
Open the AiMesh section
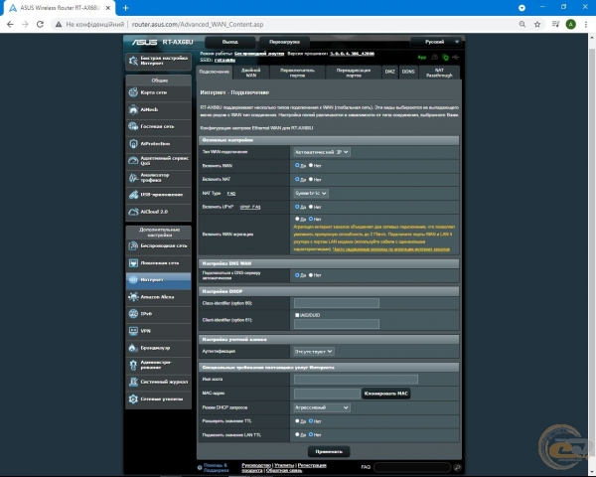pos(159,109)
